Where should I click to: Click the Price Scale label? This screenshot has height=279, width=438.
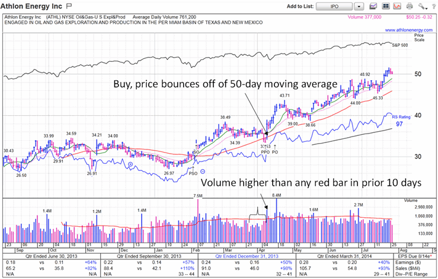point(419,37)
